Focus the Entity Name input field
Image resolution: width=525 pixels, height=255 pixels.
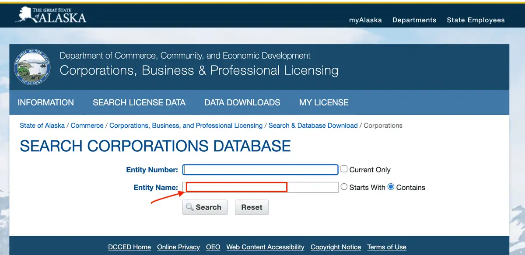pyautogui.click(x=261, y=187)
